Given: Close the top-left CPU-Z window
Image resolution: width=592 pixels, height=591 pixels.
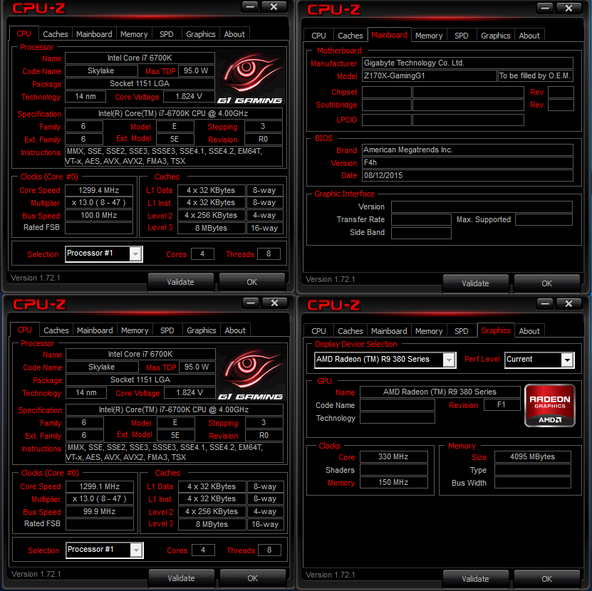Looking at the screenshot, I should [x=274, y=6].
